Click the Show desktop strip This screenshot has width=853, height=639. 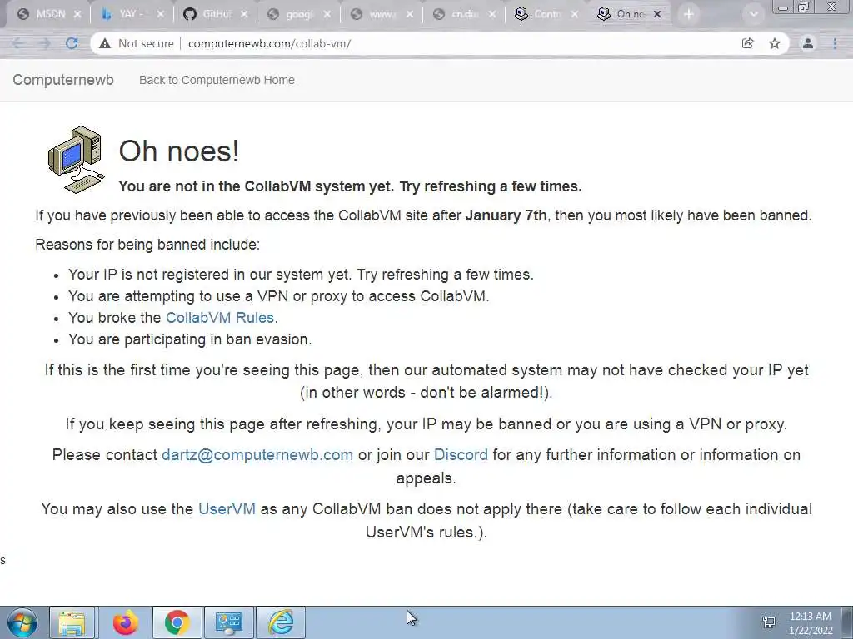(847, 622)
